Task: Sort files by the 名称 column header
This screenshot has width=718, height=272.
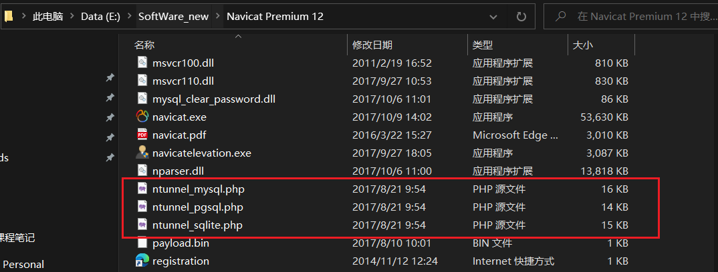Action: pos(144,45)
